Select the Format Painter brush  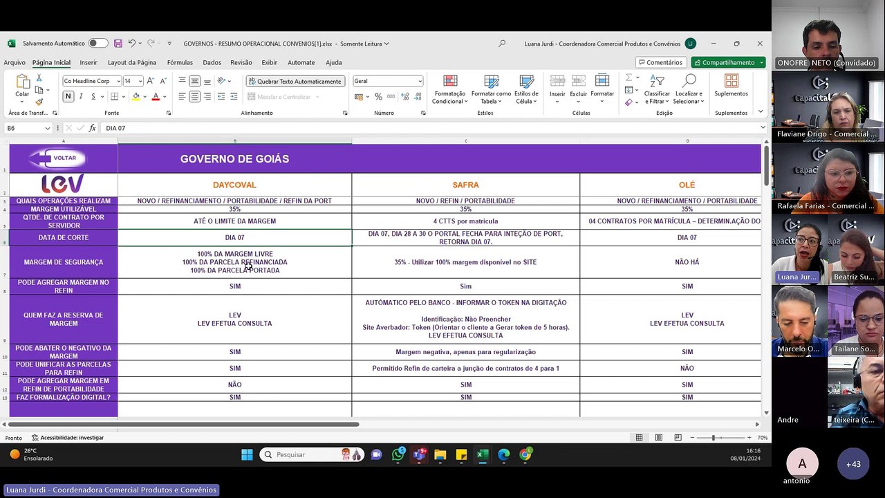39,102
